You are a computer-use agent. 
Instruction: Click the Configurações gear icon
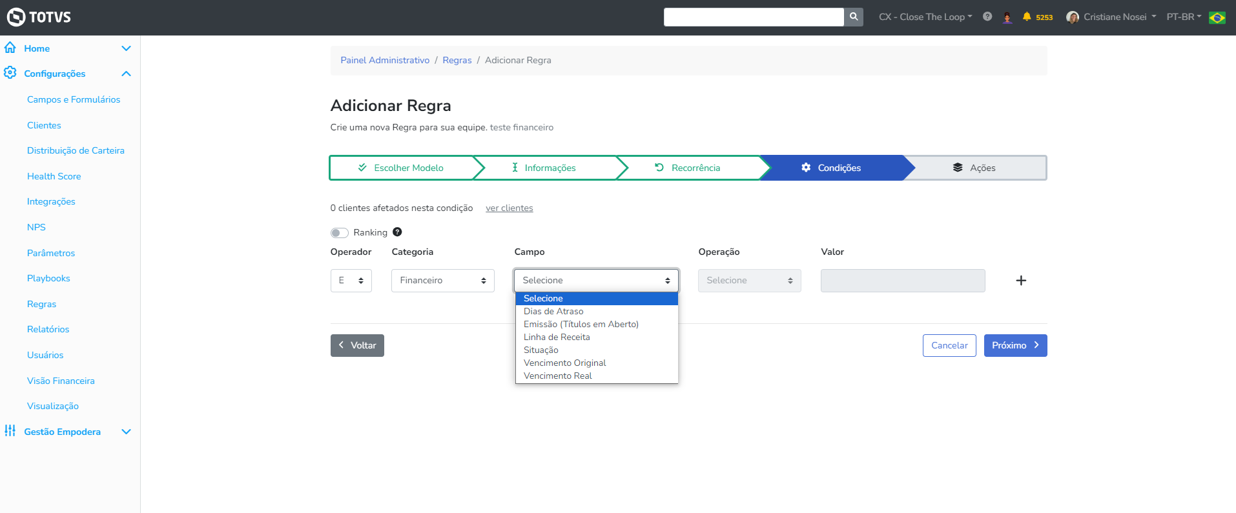click(10, 73)
